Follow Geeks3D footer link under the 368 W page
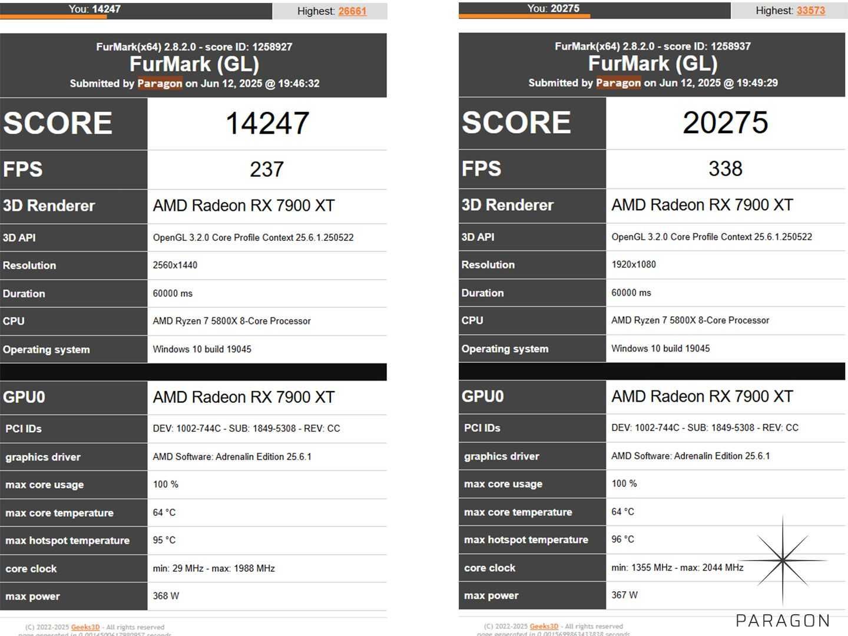848x636 pixels. (85, 627)
